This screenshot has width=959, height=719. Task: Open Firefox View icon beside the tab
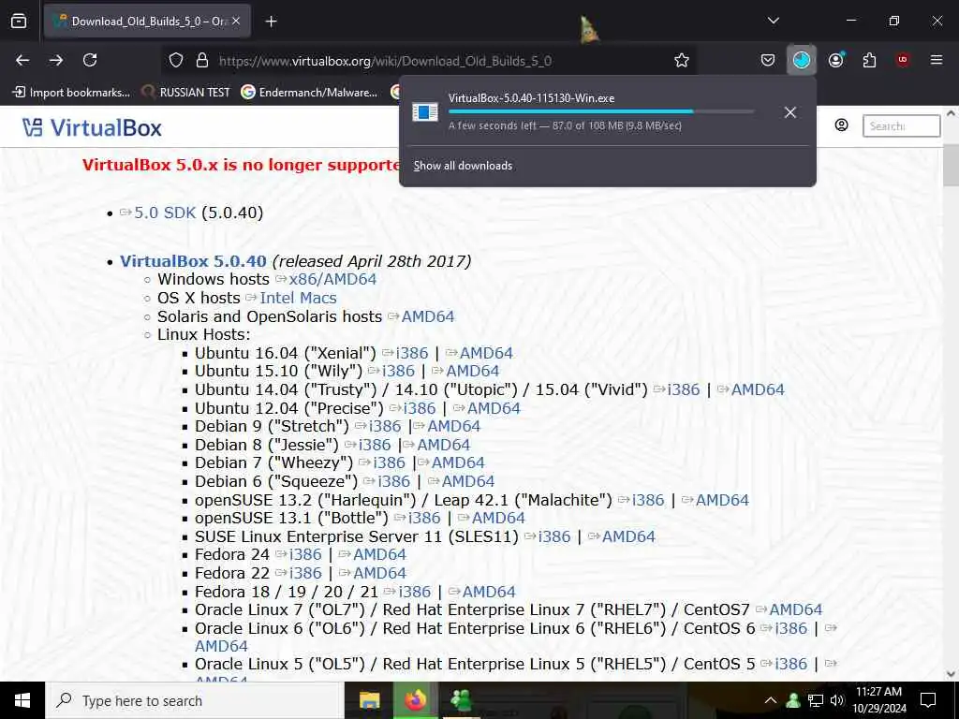19,22
